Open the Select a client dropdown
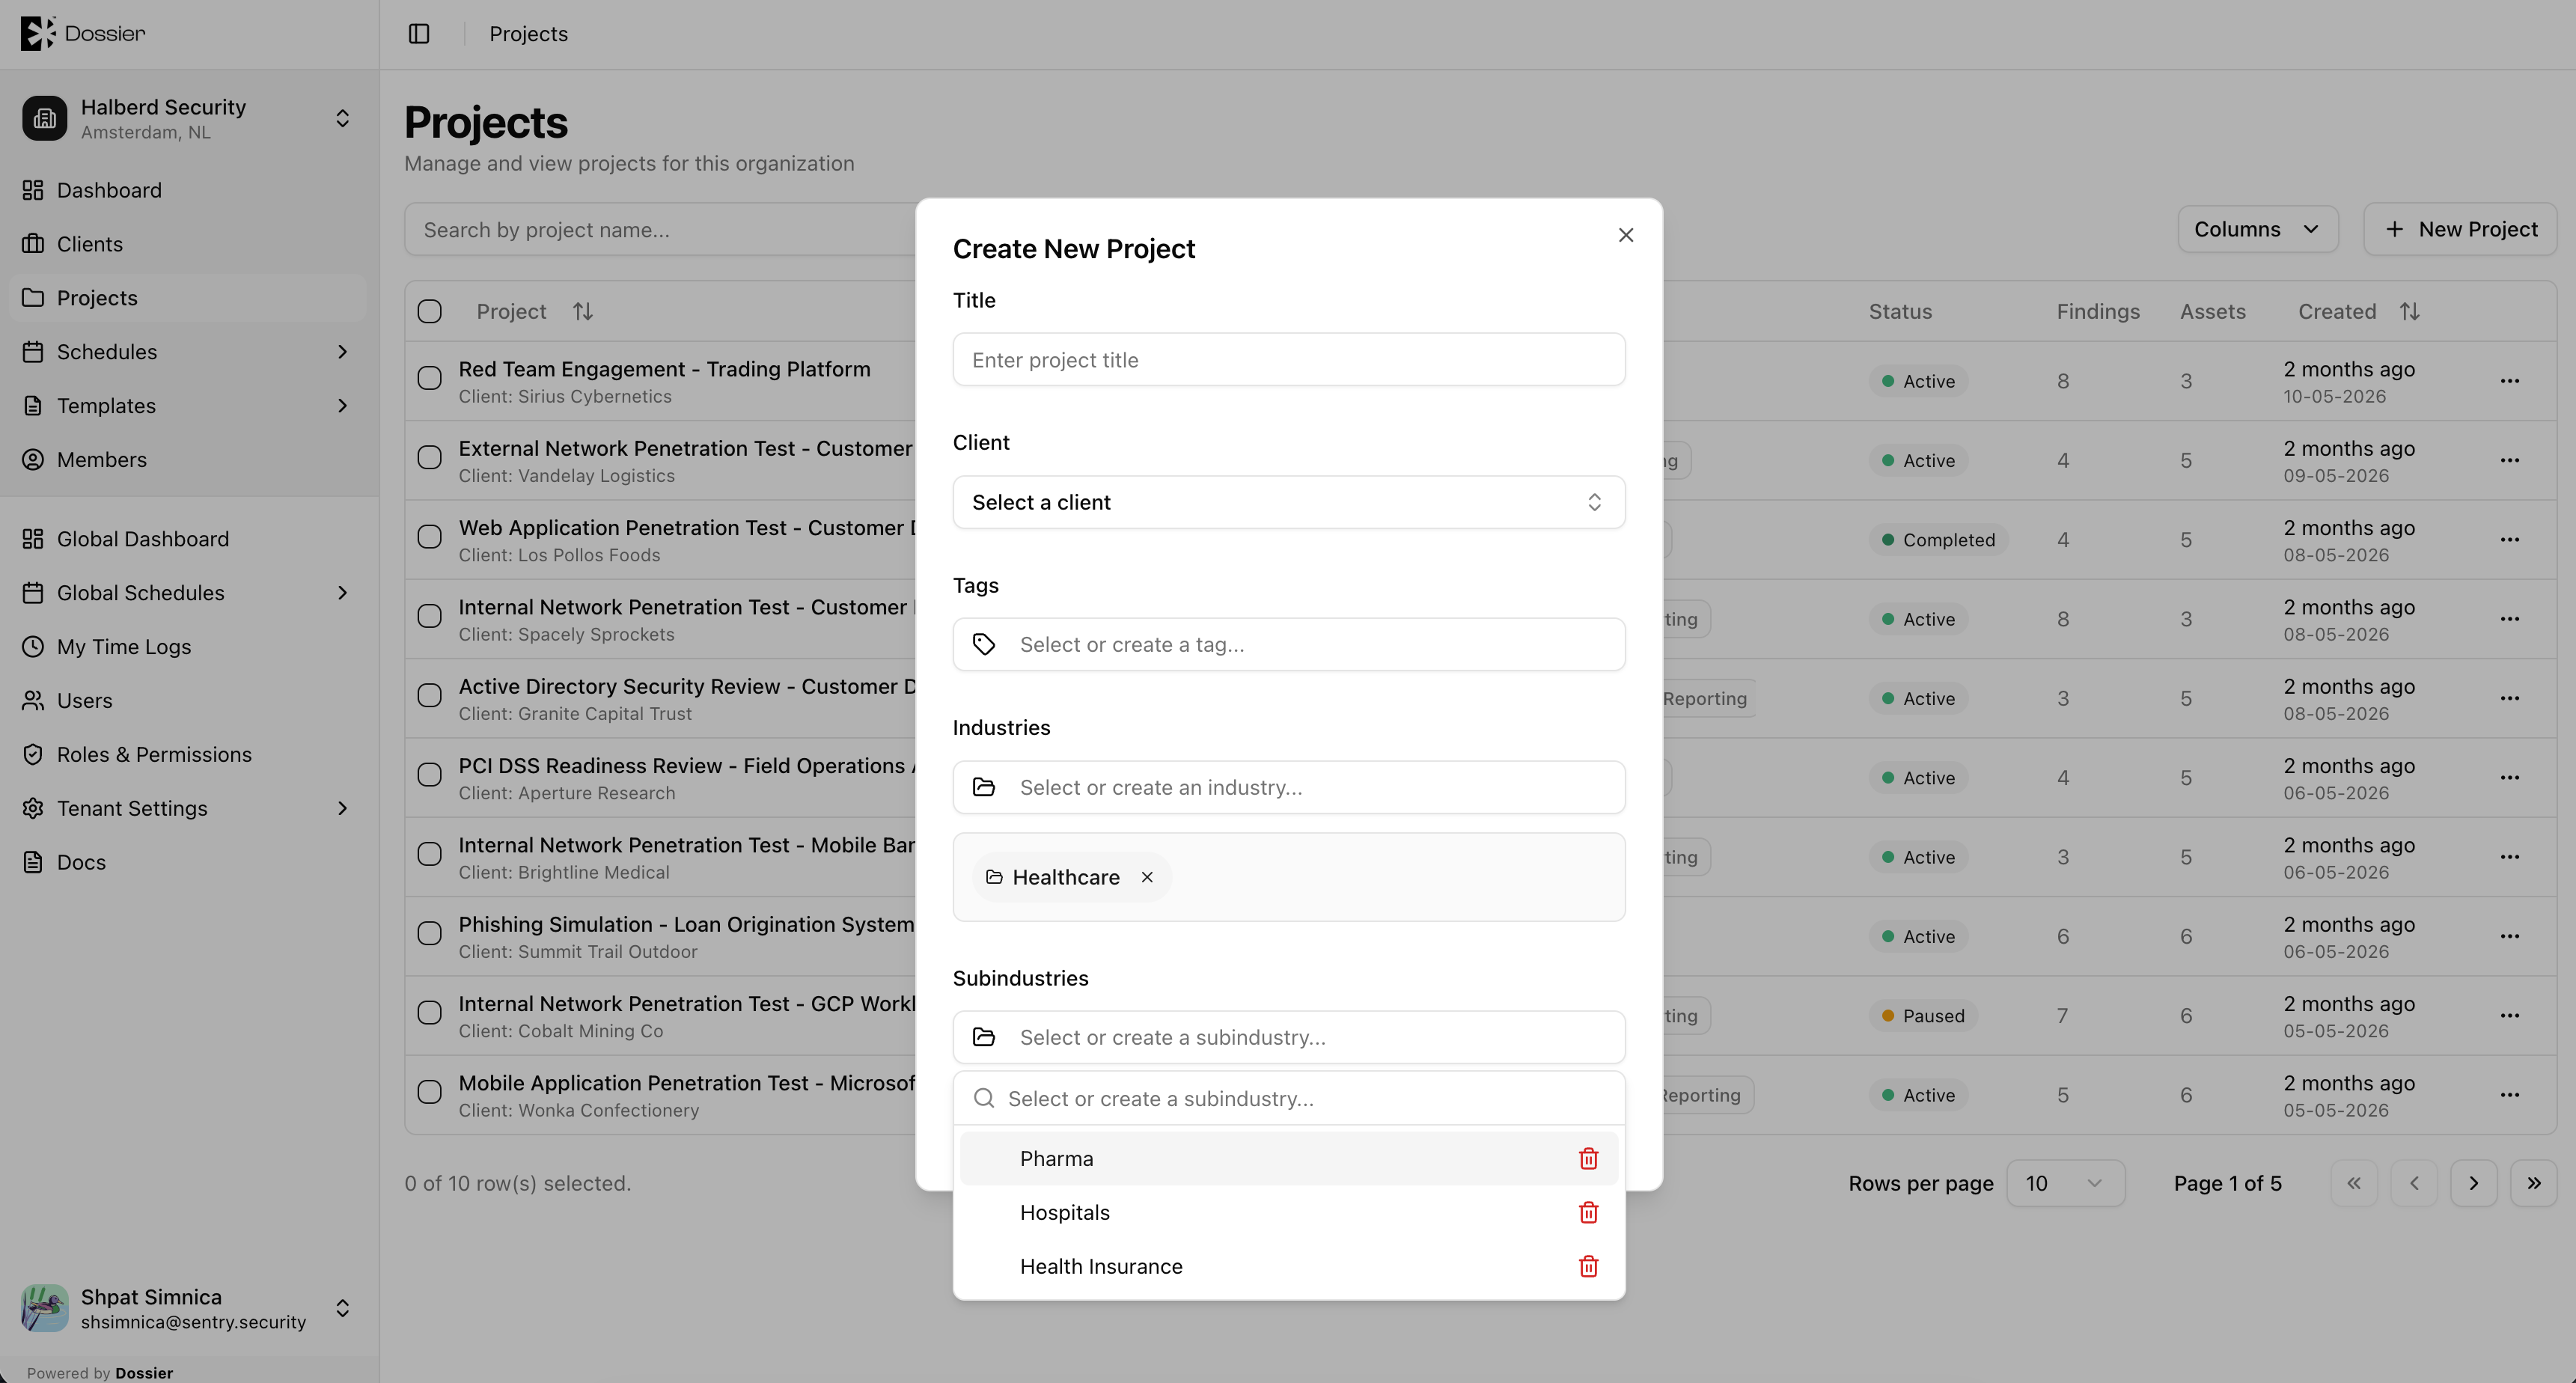The image size is (2576, 1383). tap(1289, 502)
